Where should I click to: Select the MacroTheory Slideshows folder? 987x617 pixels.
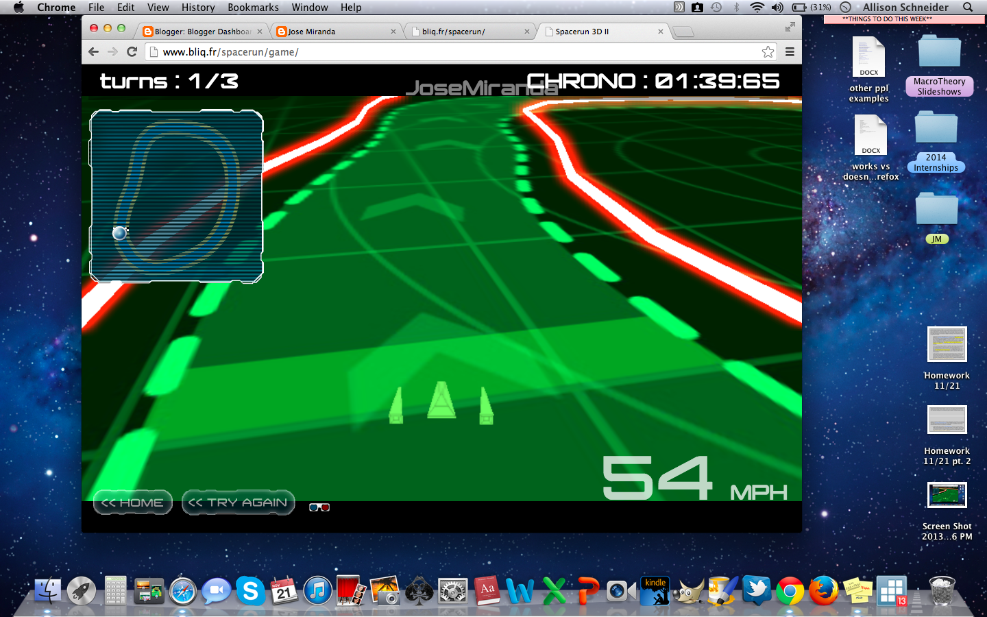tap(939, 65)
